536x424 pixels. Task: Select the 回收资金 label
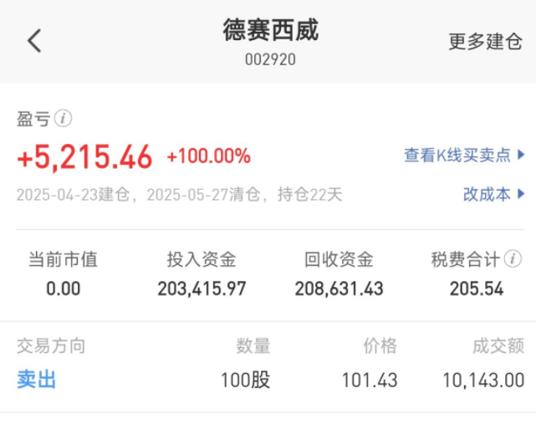tap(339, 259)
